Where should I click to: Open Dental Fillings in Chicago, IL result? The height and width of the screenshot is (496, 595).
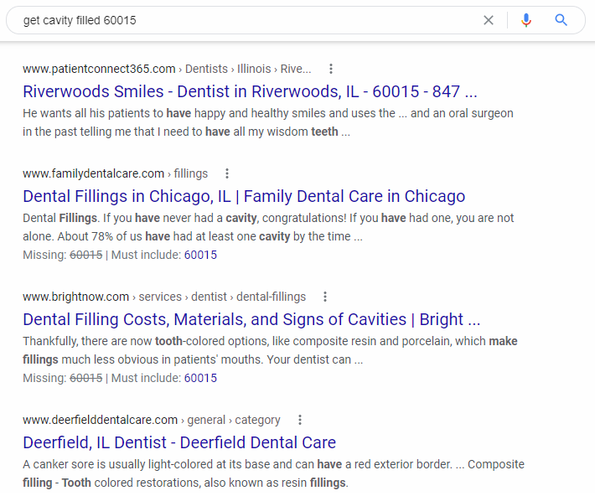tap(244, 196)
